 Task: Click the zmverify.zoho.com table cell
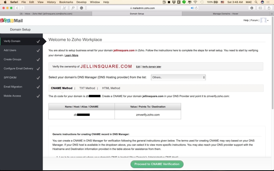[148, 115]
